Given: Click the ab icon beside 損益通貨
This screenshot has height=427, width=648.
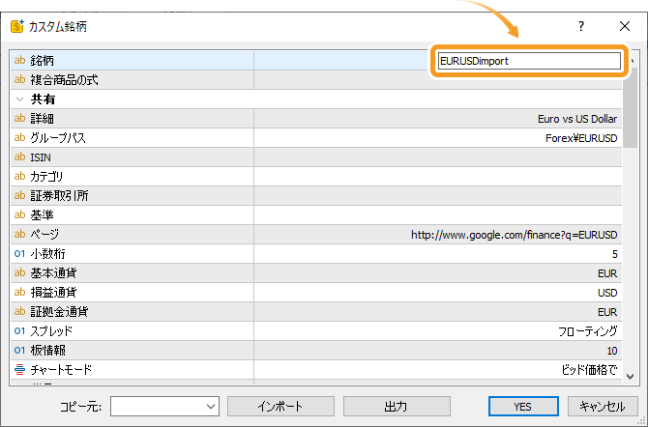Looking at the screenshot, I should 20,292.
